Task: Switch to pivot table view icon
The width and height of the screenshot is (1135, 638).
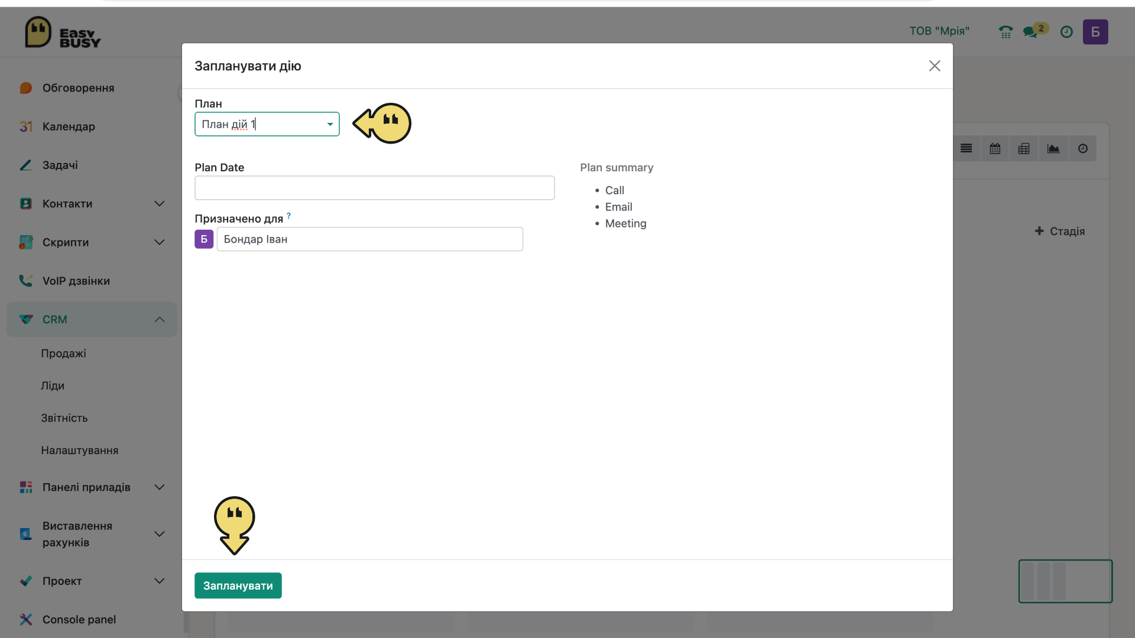Action: 1024,148
